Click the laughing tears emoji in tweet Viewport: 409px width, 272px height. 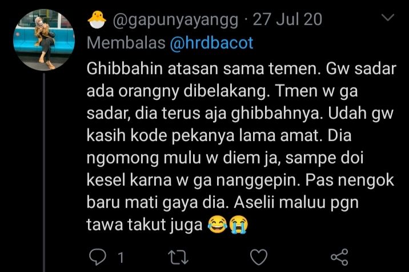click(x=218, y=225)
